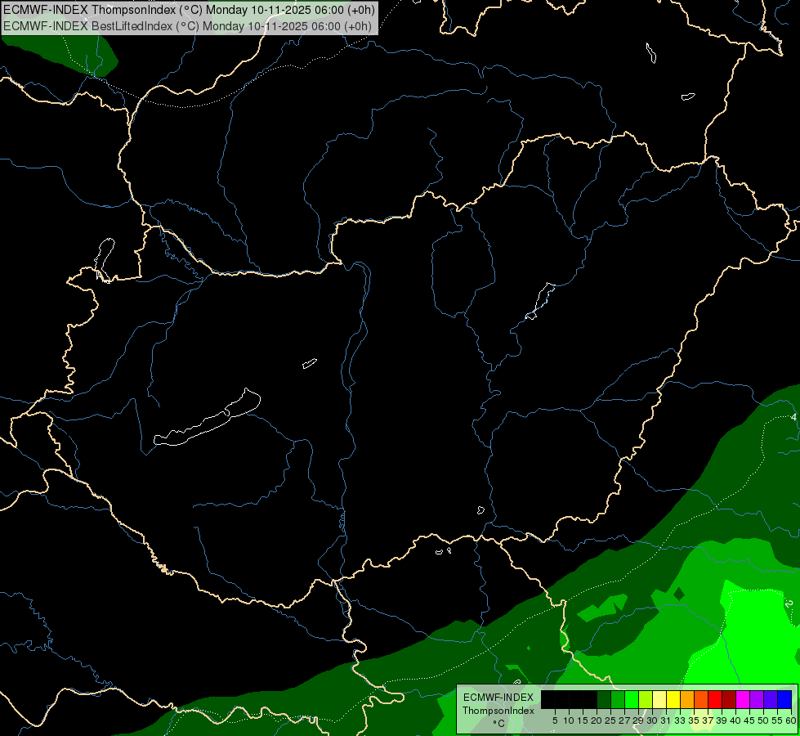Click the legend tick value '27'

(x=624, y=720)
